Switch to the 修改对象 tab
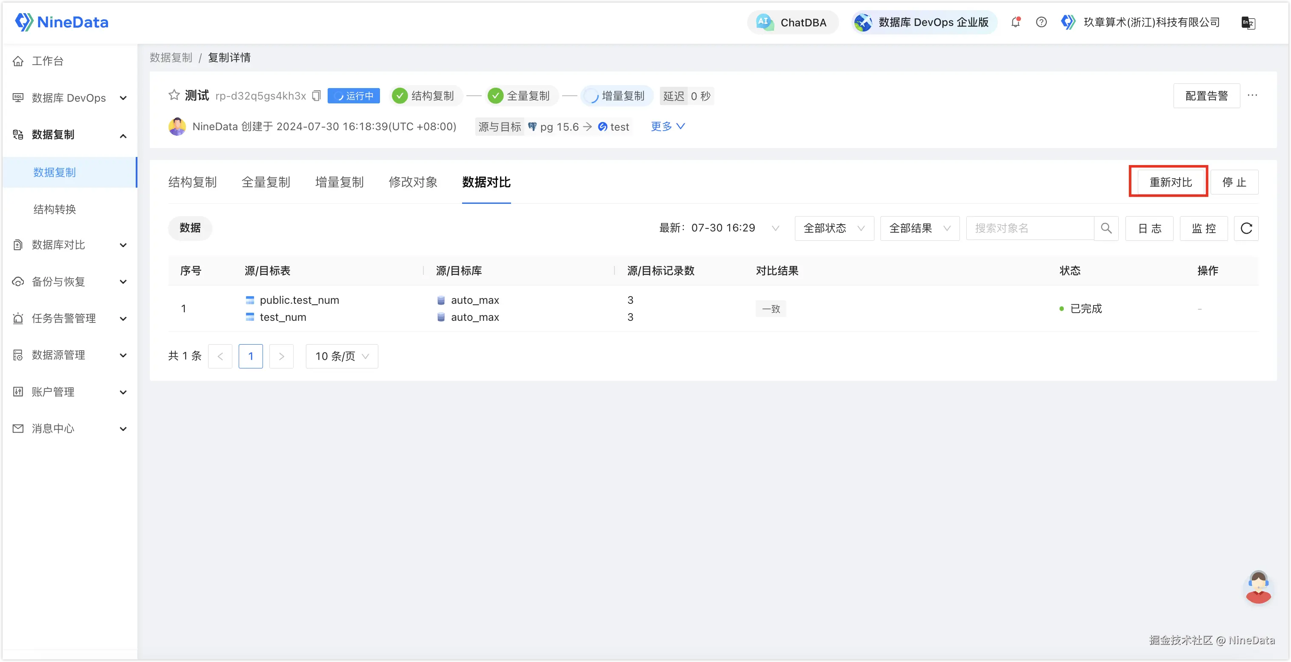 [413, 183]
